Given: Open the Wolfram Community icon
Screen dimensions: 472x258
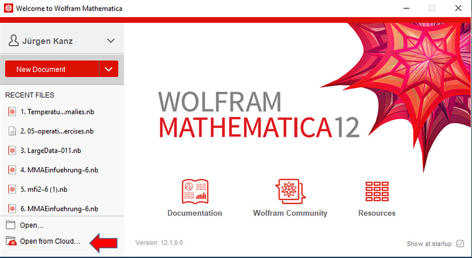Looking at the screenshot, I should point(290,192).
